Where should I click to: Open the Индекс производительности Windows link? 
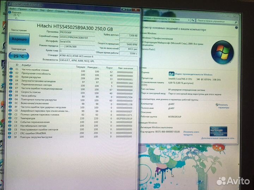[x=194, y=74]
